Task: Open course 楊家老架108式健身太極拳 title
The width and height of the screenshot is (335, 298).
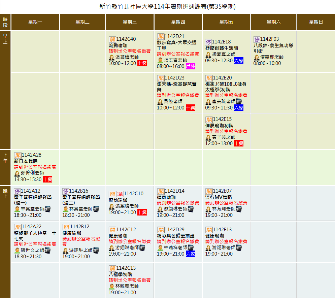Action: 226,87
